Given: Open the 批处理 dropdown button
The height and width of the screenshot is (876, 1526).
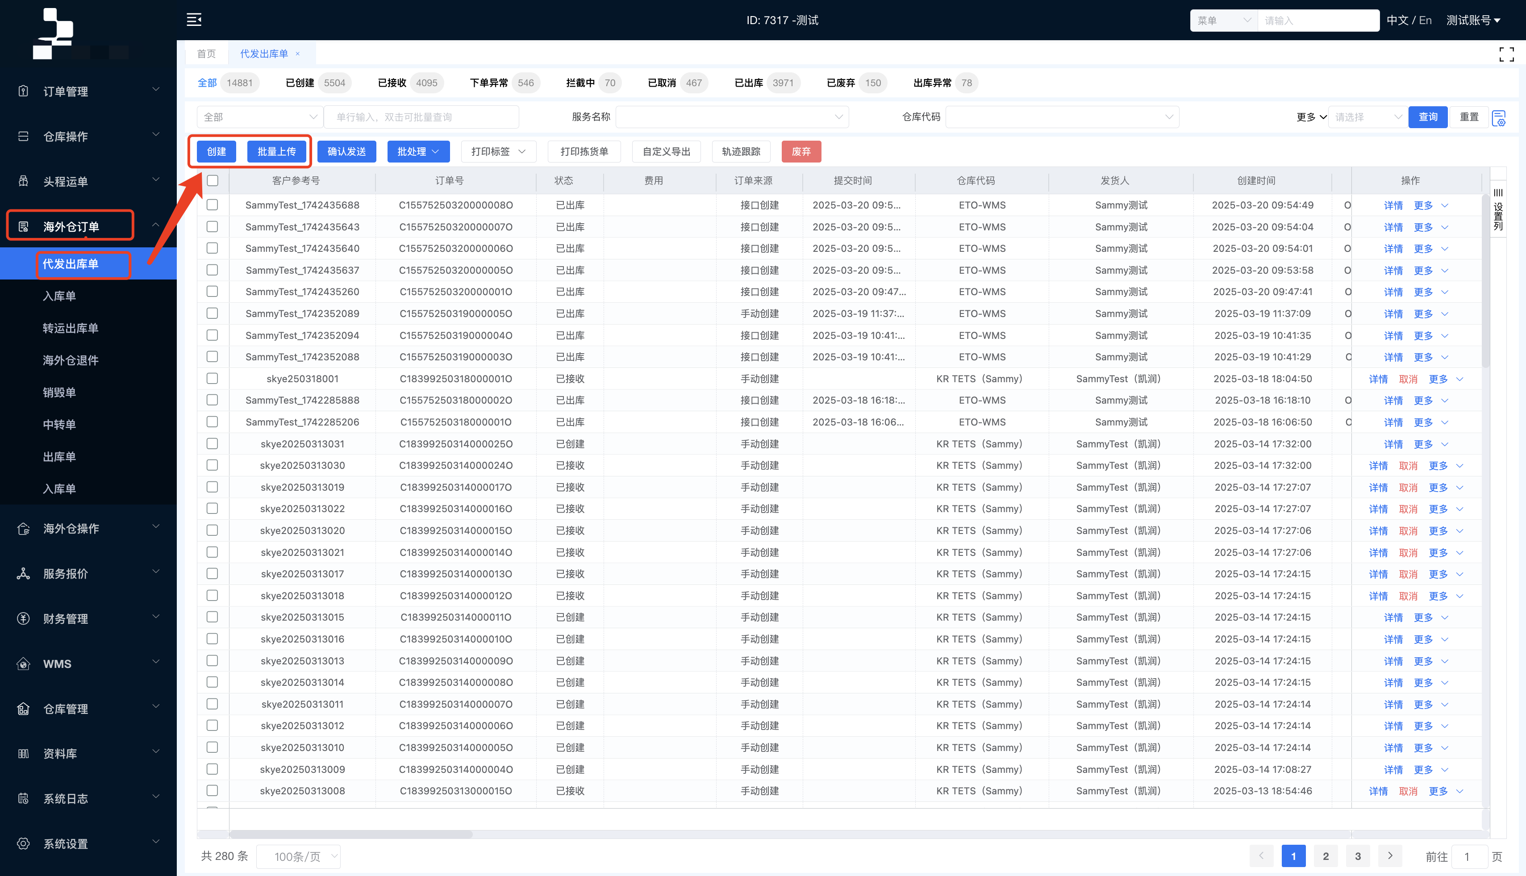Looking at the screenshot, I should click(x=418, y=152).
